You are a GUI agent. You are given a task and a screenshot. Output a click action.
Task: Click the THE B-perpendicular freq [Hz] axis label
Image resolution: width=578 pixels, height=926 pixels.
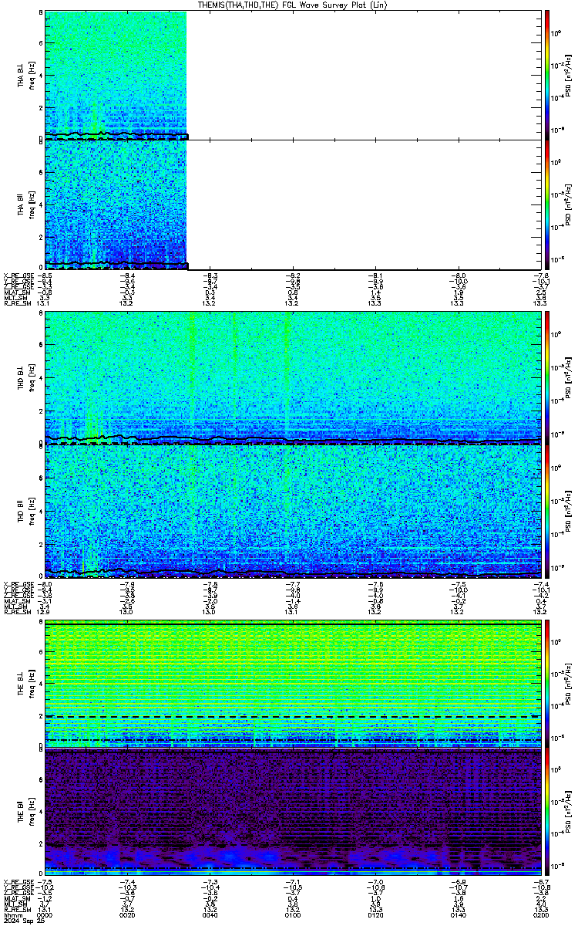click(32, 684)
